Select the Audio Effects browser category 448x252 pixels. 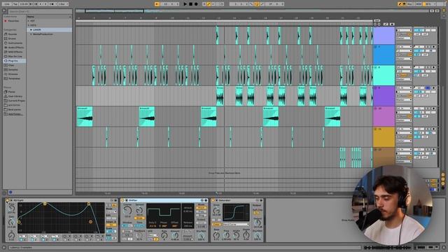pyautogui.click(x=15, y=48)
